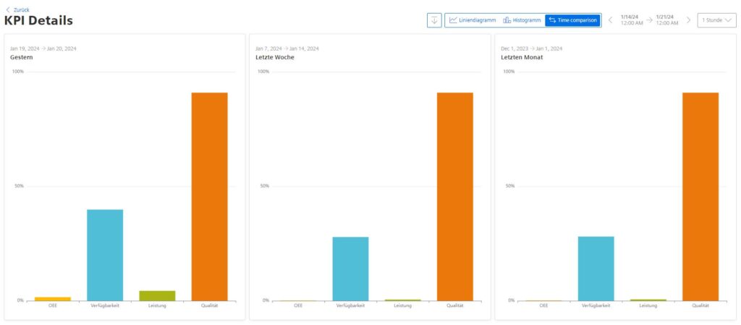This screenshot has height=325, width=741.
Task: Switch to Liniendiagramm view
Action: click(x=472, y=20)
